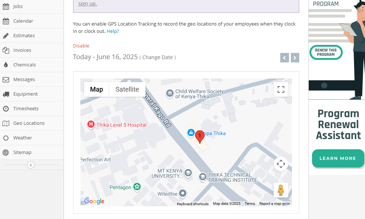The height and width of the screenshot is (219, 365).
Task: Click the Perfection Art map label
Action: 96,160
